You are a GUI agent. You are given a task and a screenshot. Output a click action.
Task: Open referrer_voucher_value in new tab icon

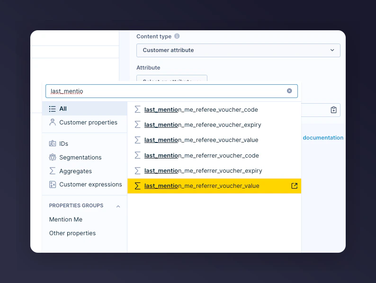pos(295,186)
